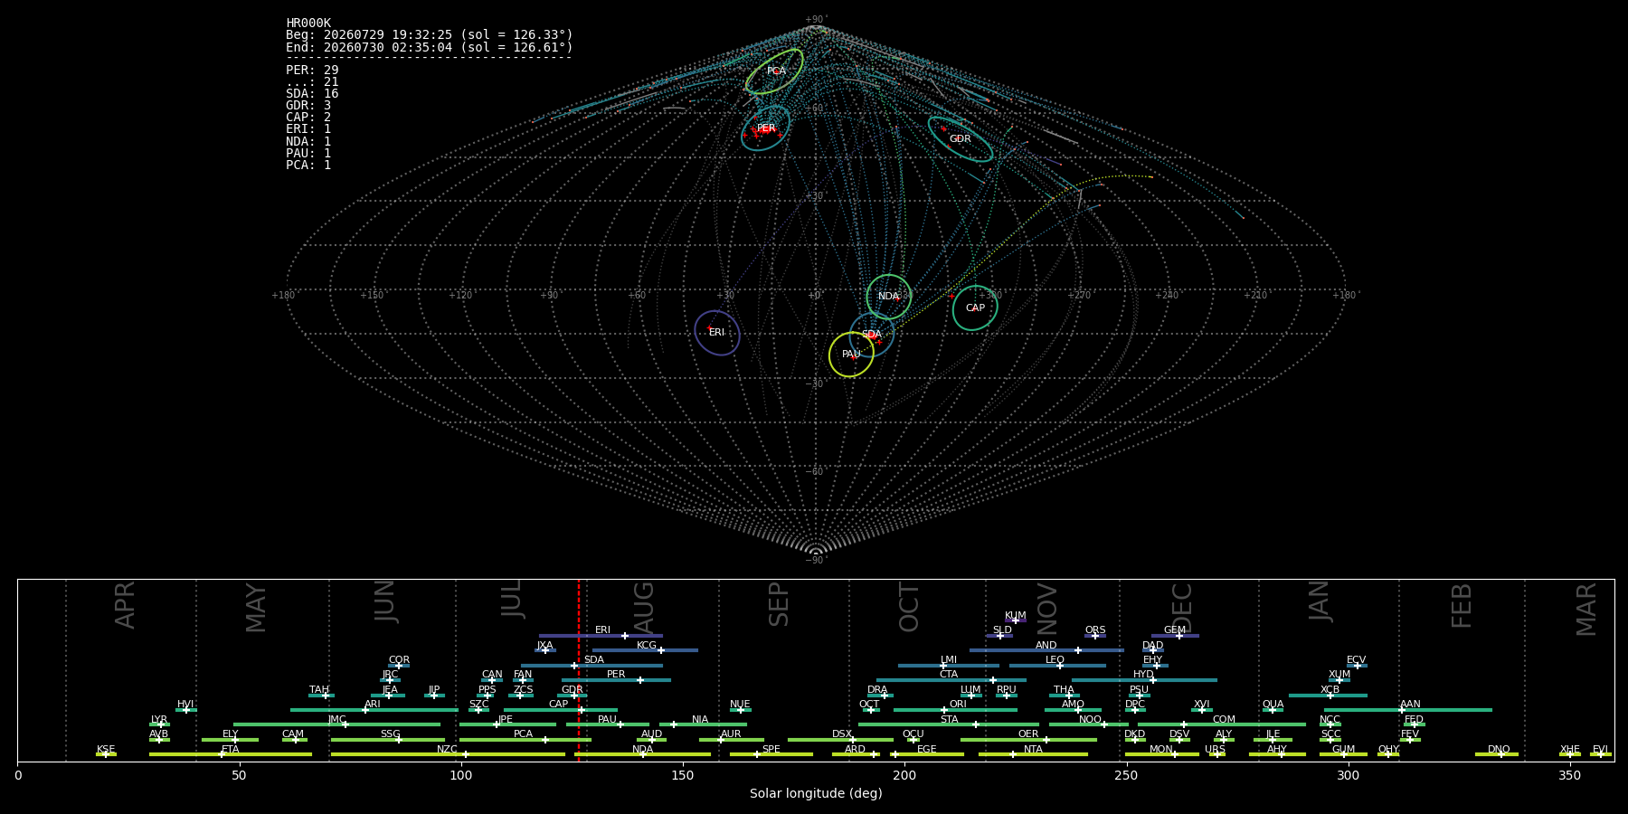Click the AUG month label in the timeline
The image size is (1628, 814).
point(644,608)
